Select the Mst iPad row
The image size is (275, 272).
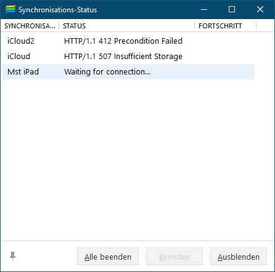(x=129, y=71)
